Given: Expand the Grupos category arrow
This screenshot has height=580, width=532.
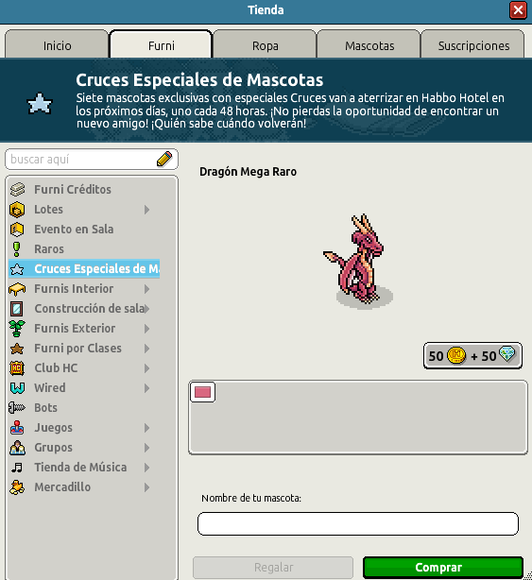Looking at the screenshot, I should click(x=146, y=448).
